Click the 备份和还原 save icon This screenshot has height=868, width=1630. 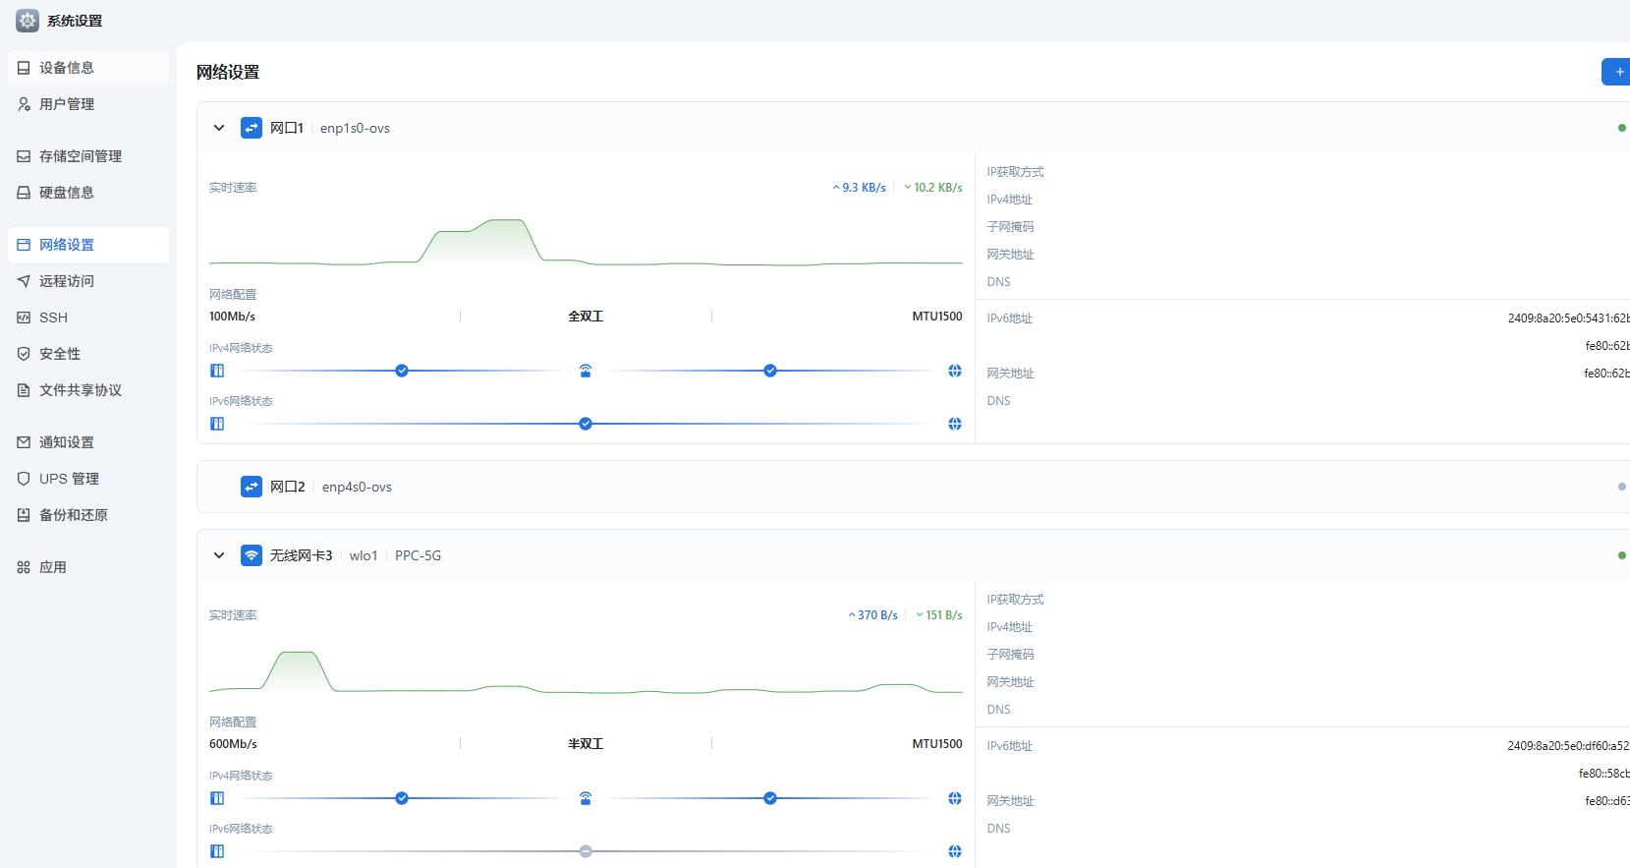coord(24,515)
